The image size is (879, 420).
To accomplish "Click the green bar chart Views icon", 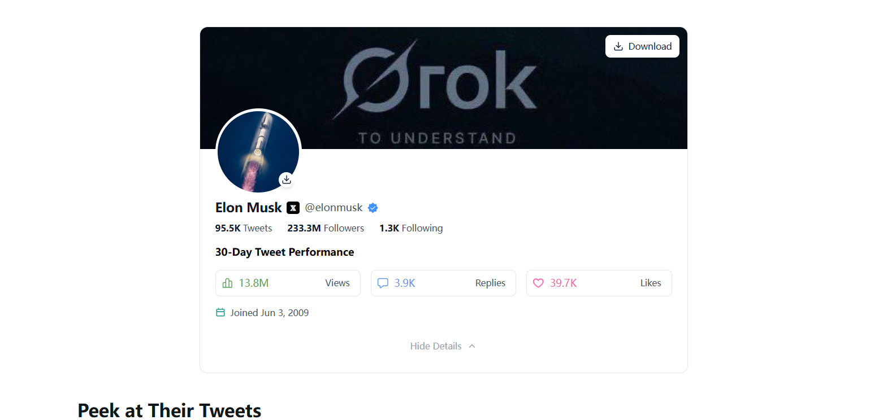I will pyautogui.click(x=228, y=283).
